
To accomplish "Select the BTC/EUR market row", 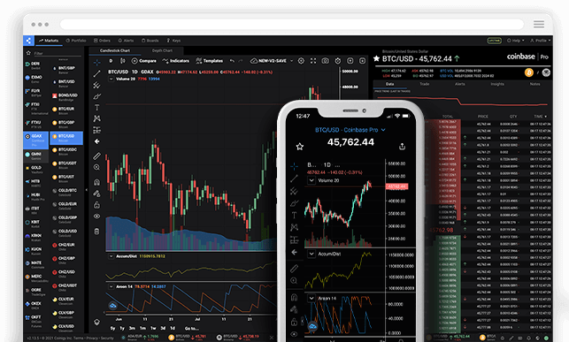I will (66, 110).
